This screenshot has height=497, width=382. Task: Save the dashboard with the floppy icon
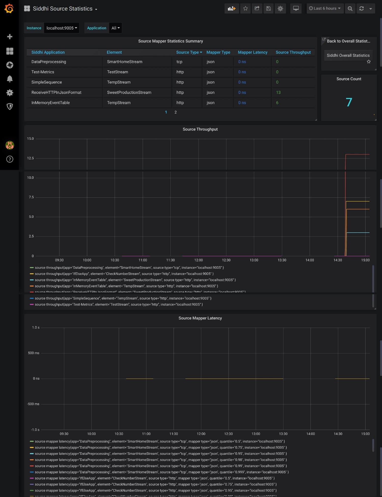[268, 8]
